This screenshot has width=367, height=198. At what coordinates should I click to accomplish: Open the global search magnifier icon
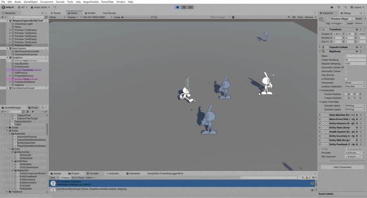(346, 7)
